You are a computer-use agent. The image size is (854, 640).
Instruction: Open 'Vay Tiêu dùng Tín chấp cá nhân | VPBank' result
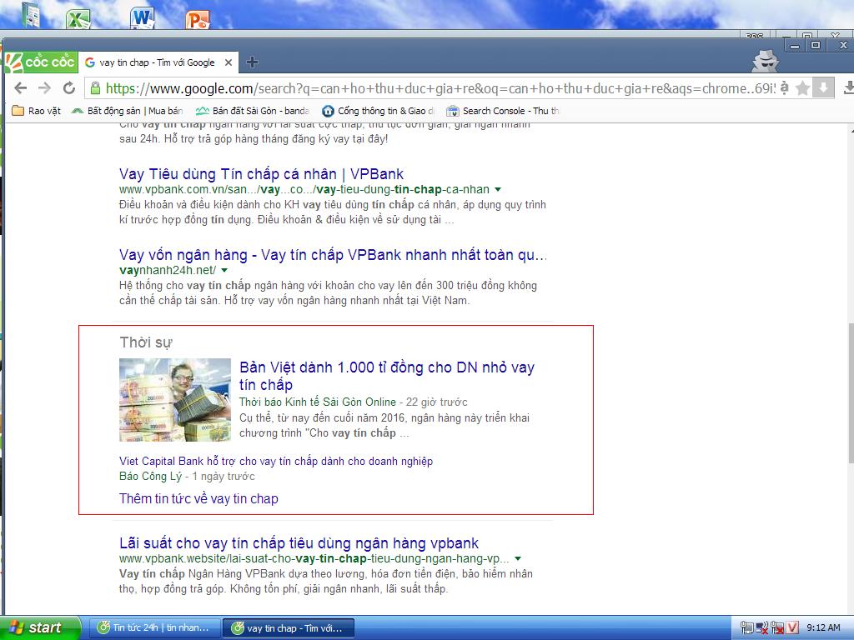point(261,174)
